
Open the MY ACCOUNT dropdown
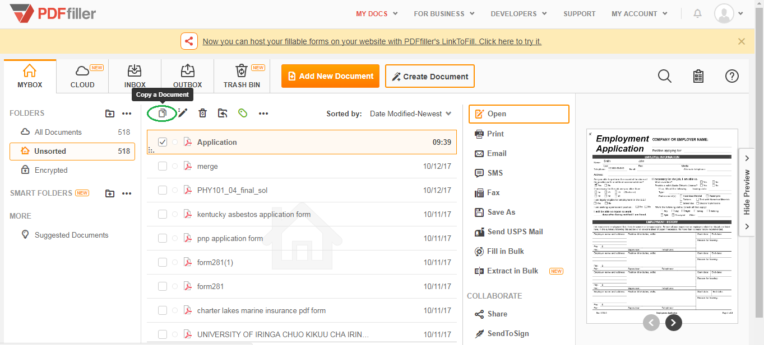coord(640,13)
